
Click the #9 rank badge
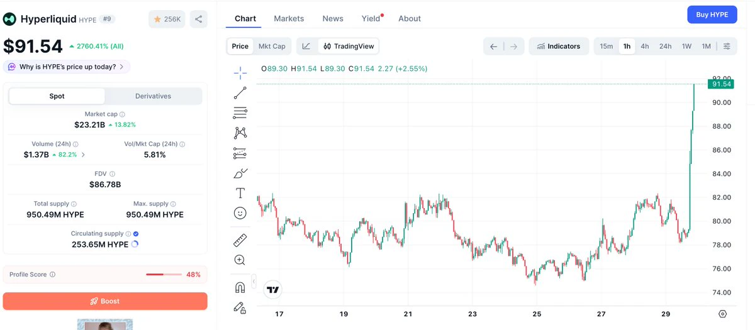[107, 19]
